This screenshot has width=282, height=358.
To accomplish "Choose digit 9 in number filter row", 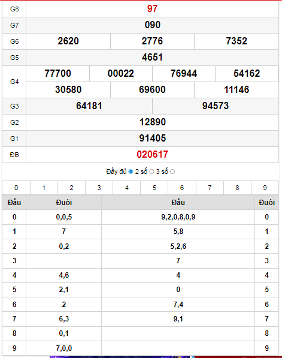I will [265, 188].
